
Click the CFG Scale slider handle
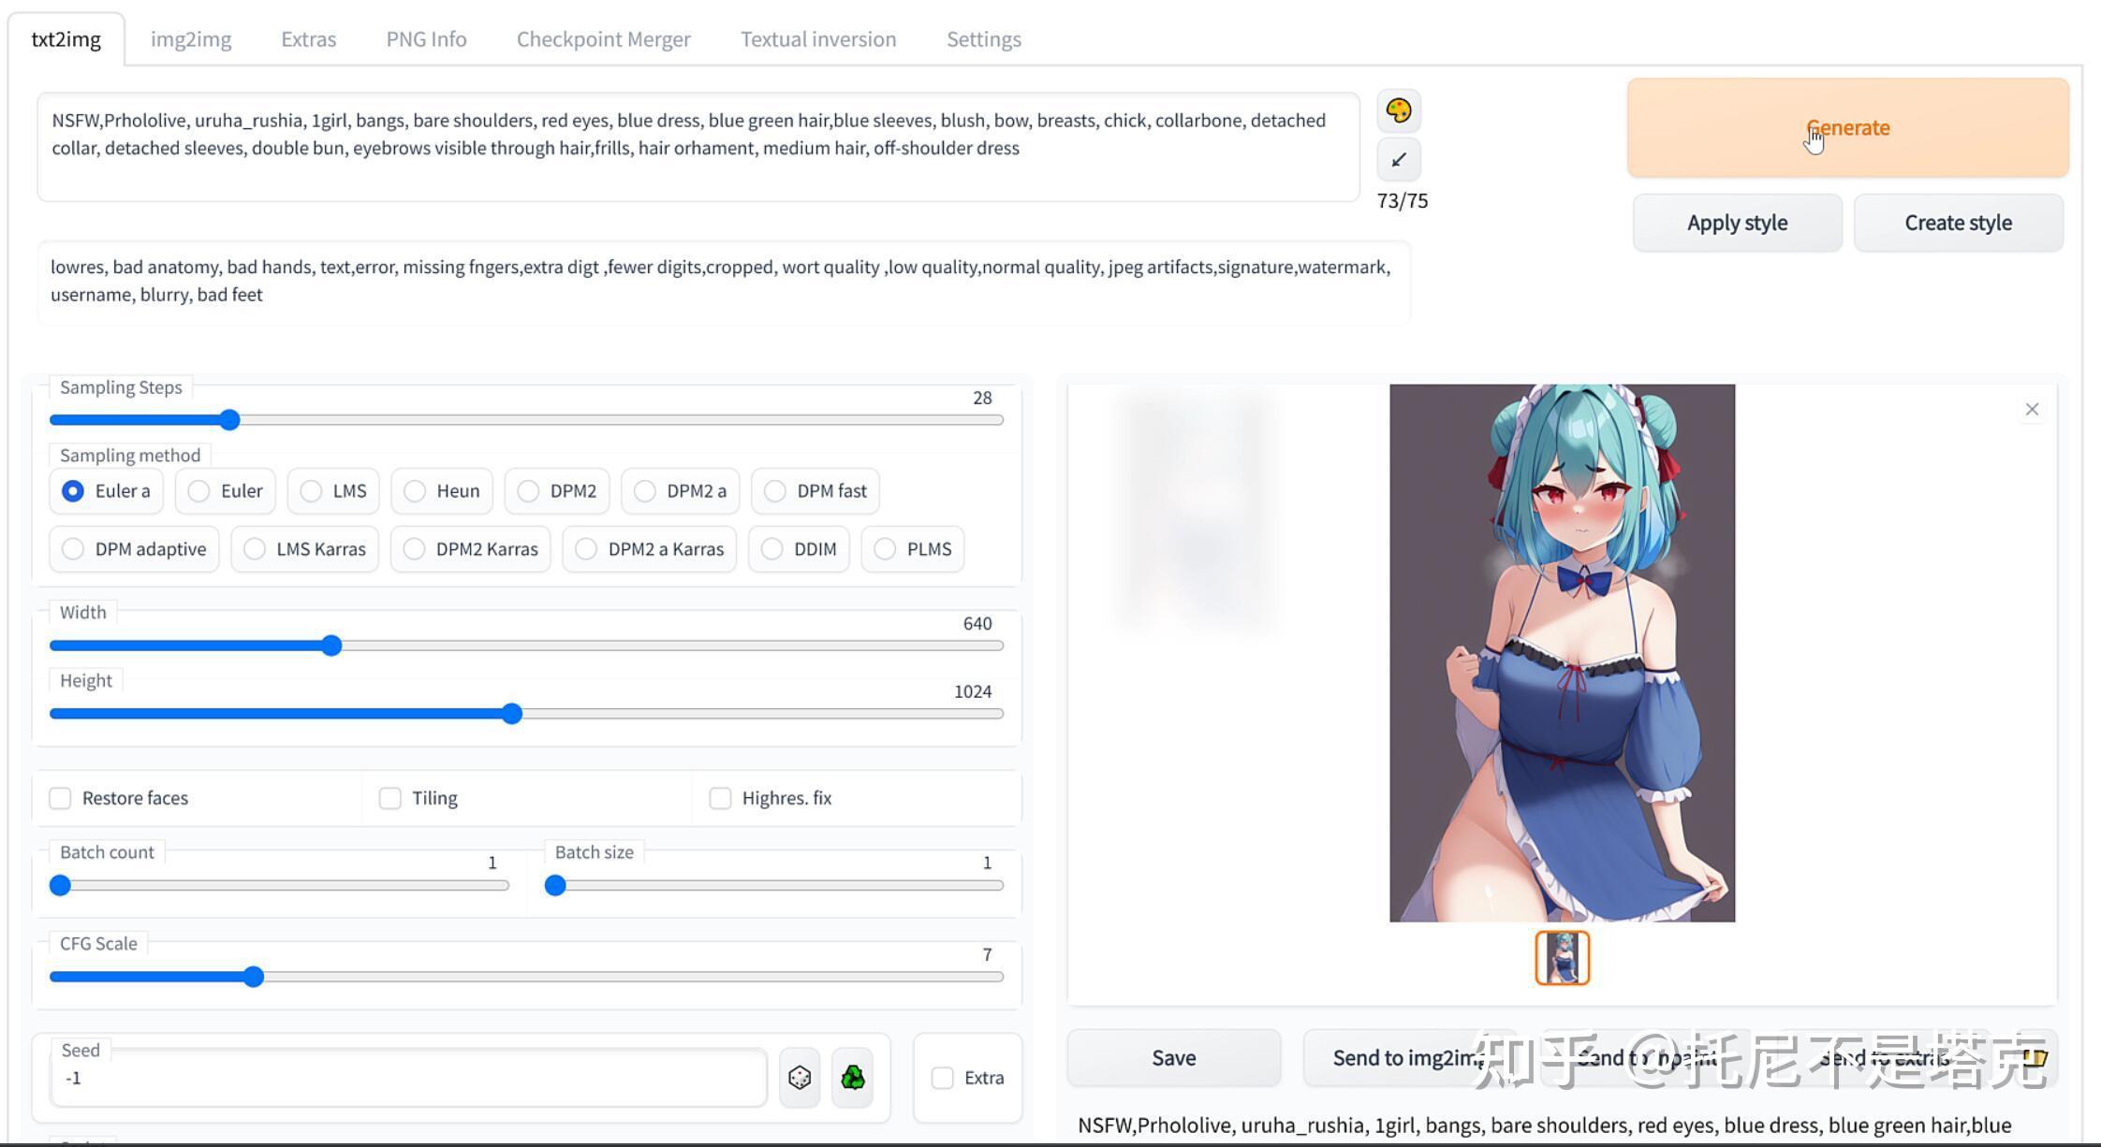click(254, 977)
